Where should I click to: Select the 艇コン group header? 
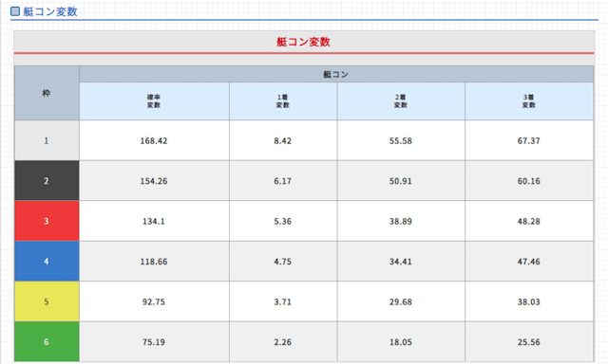(x=336, y=74)
